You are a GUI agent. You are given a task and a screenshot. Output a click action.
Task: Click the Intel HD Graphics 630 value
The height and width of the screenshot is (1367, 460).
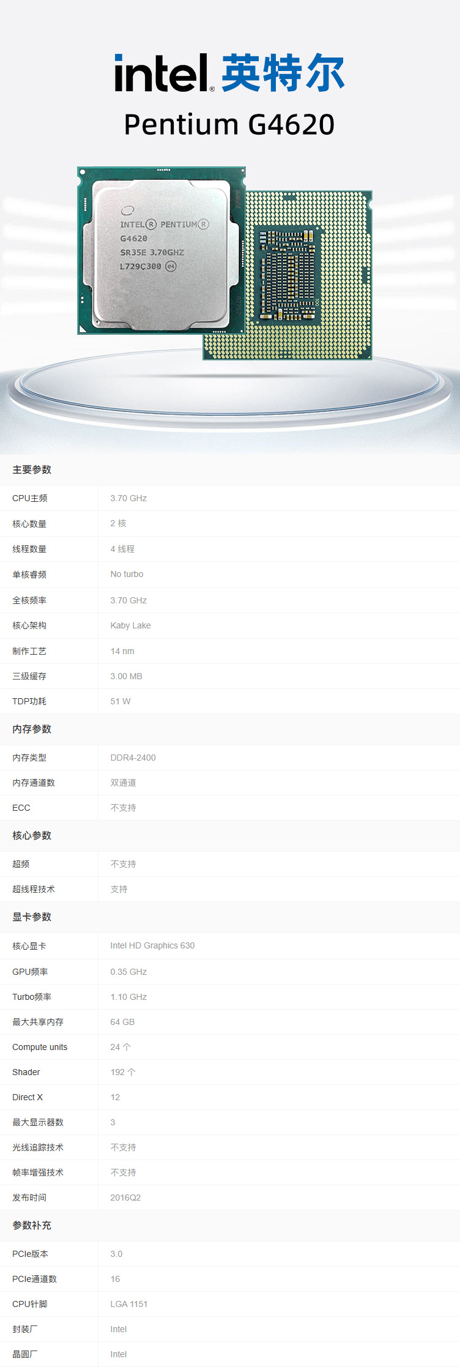[x=152, y=945]
